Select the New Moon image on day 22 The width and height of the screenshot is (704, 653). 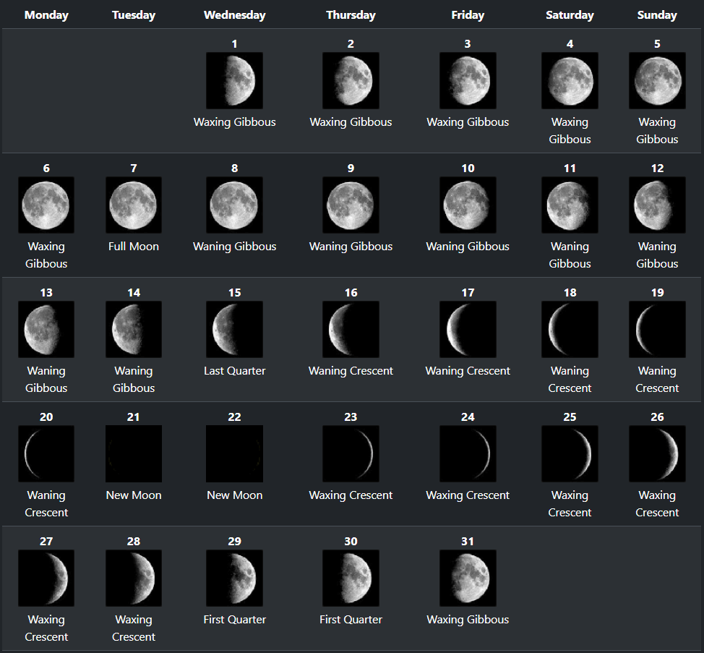click(x=234, y=454)
